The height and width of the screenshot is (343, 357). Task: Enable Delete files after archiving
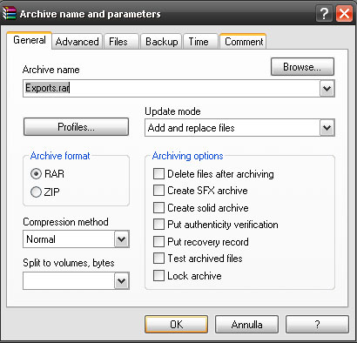(x=158, y=174)
